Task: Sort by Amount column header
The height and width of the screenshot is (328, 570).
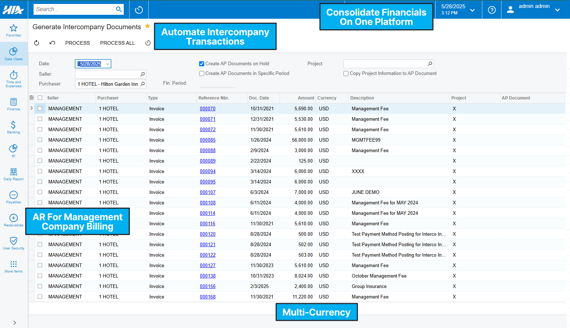Action: [306, 98]
